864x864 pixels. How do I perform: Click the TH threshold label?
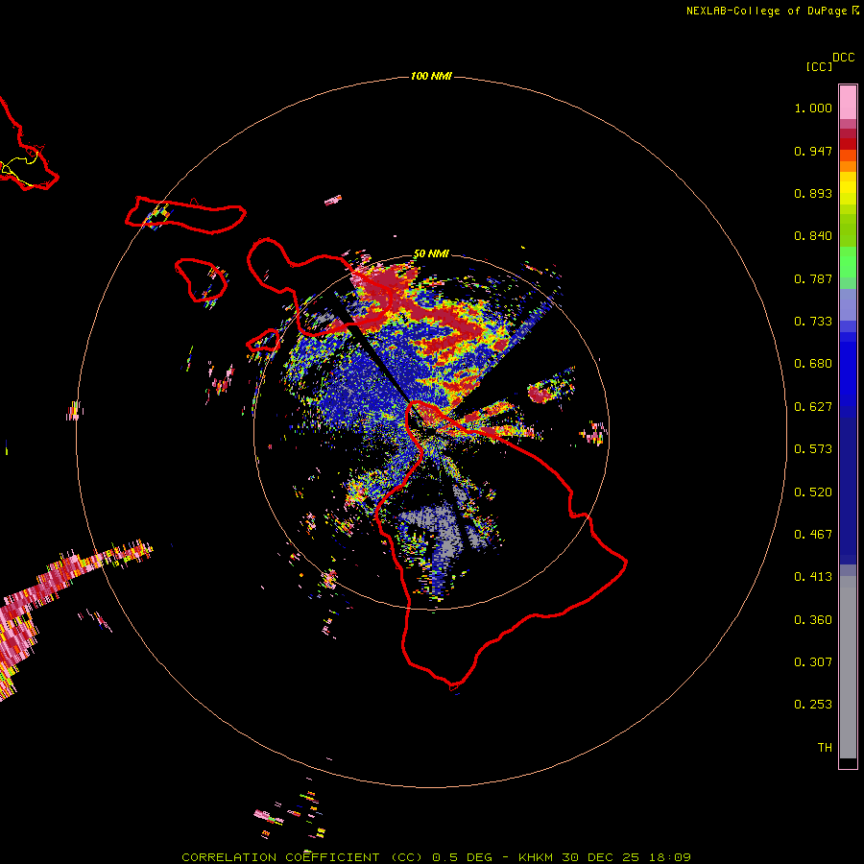point(825,748)
